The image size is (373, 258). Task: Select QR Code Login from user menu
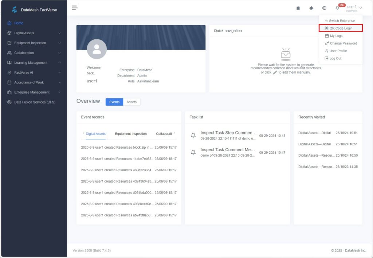pos(341,28)
